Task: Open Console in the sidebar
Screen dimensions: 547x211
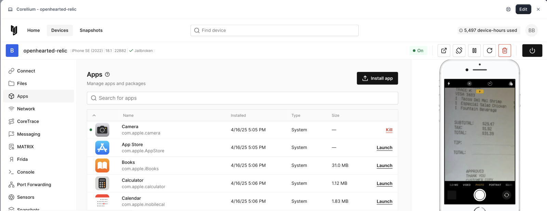Action: (38, 172)
